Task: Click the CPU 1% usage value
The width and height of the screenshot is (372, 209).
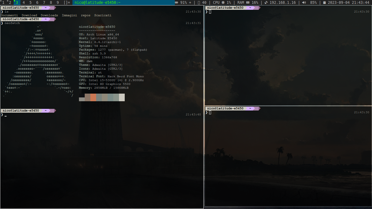Action: [x=229, y=2]
